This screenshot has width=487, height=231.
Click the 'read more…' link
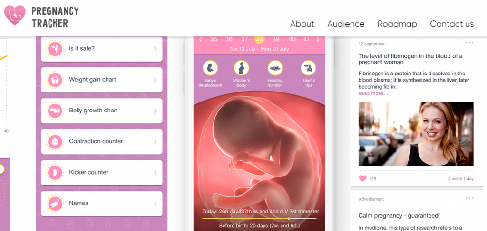pyautogui.click(x=373, y=93)
